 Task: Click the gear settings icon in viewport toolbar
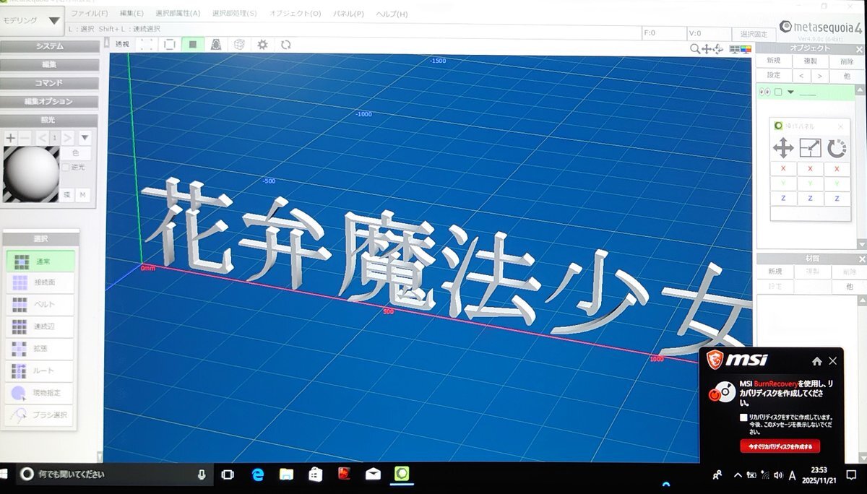point(262,44)
